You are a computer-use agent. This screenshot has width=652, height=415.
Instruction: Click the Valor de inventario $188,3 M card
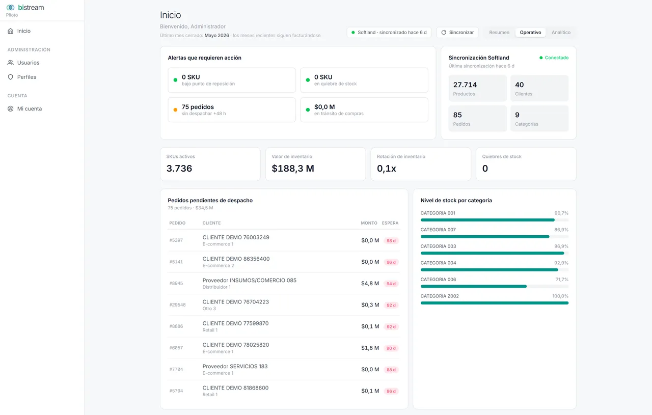tap(315, 164)
